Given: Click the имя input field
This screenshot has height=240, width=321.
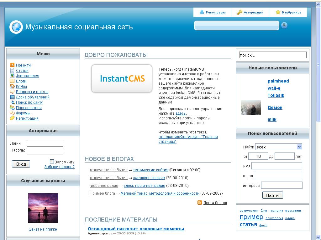Looking at the screenshot, I should pos(277,166).
